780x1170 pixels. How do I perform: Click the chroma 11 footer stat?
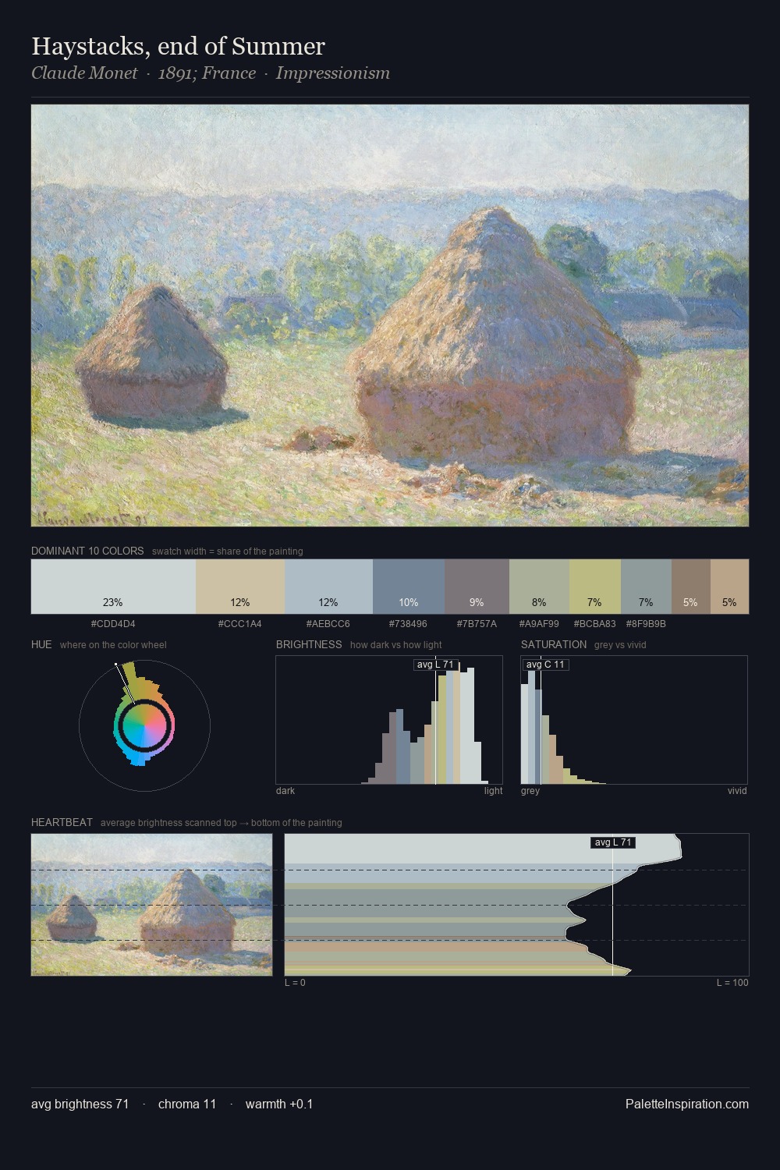pyautogui.click(x=187, y=1104)
